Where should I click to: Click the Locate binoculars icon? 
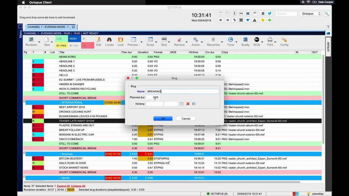pos(109,40)
